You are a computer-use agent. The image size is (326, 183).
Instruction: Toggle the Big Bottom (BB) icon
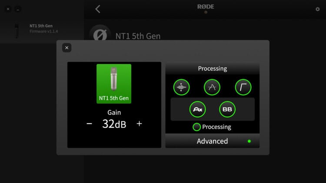click(x=227, y=109)
